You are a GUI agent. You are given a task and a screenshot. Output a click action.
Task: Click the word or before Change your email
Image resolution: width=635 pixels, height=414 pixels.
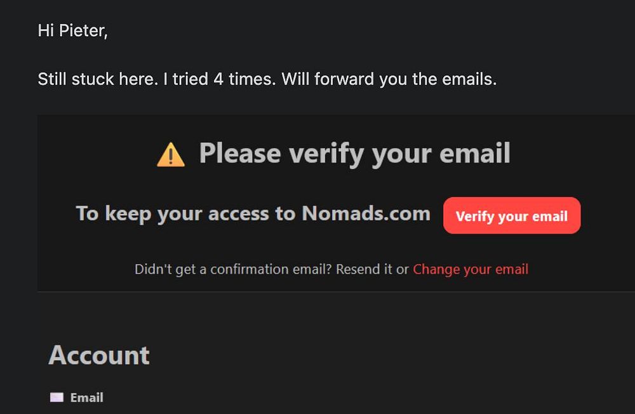click(x=403, y=269)
